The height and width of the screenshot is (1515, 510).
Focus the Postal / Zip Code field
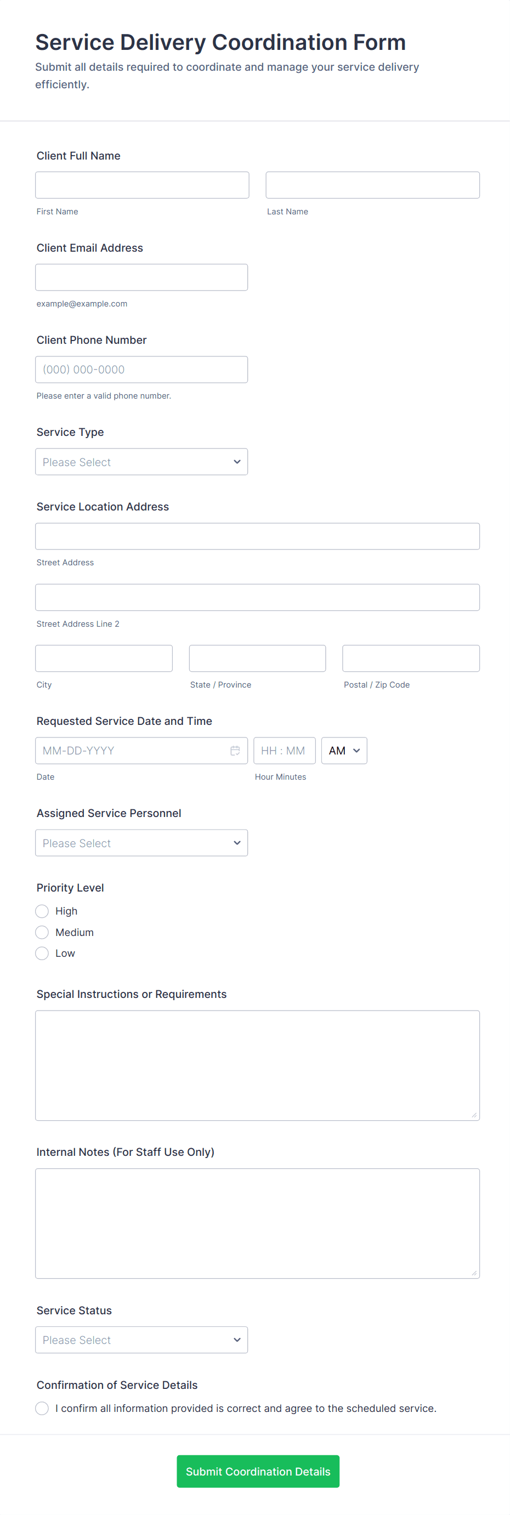(411, 658)
